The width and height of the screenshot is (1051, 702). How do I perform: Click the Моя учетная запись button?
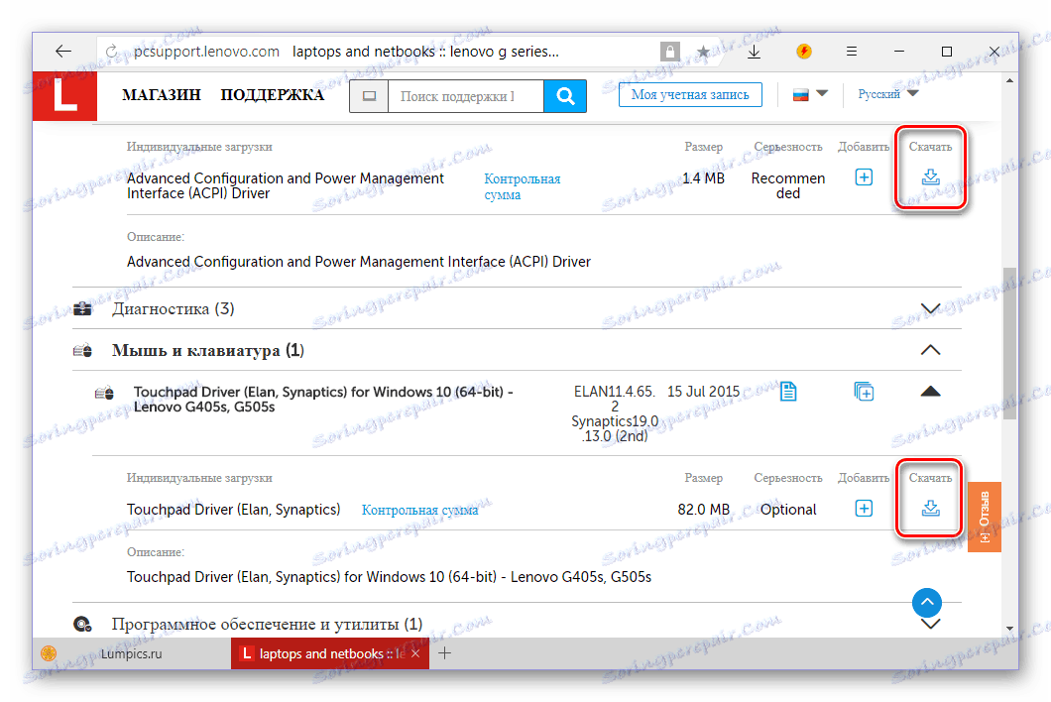(690, 94)
